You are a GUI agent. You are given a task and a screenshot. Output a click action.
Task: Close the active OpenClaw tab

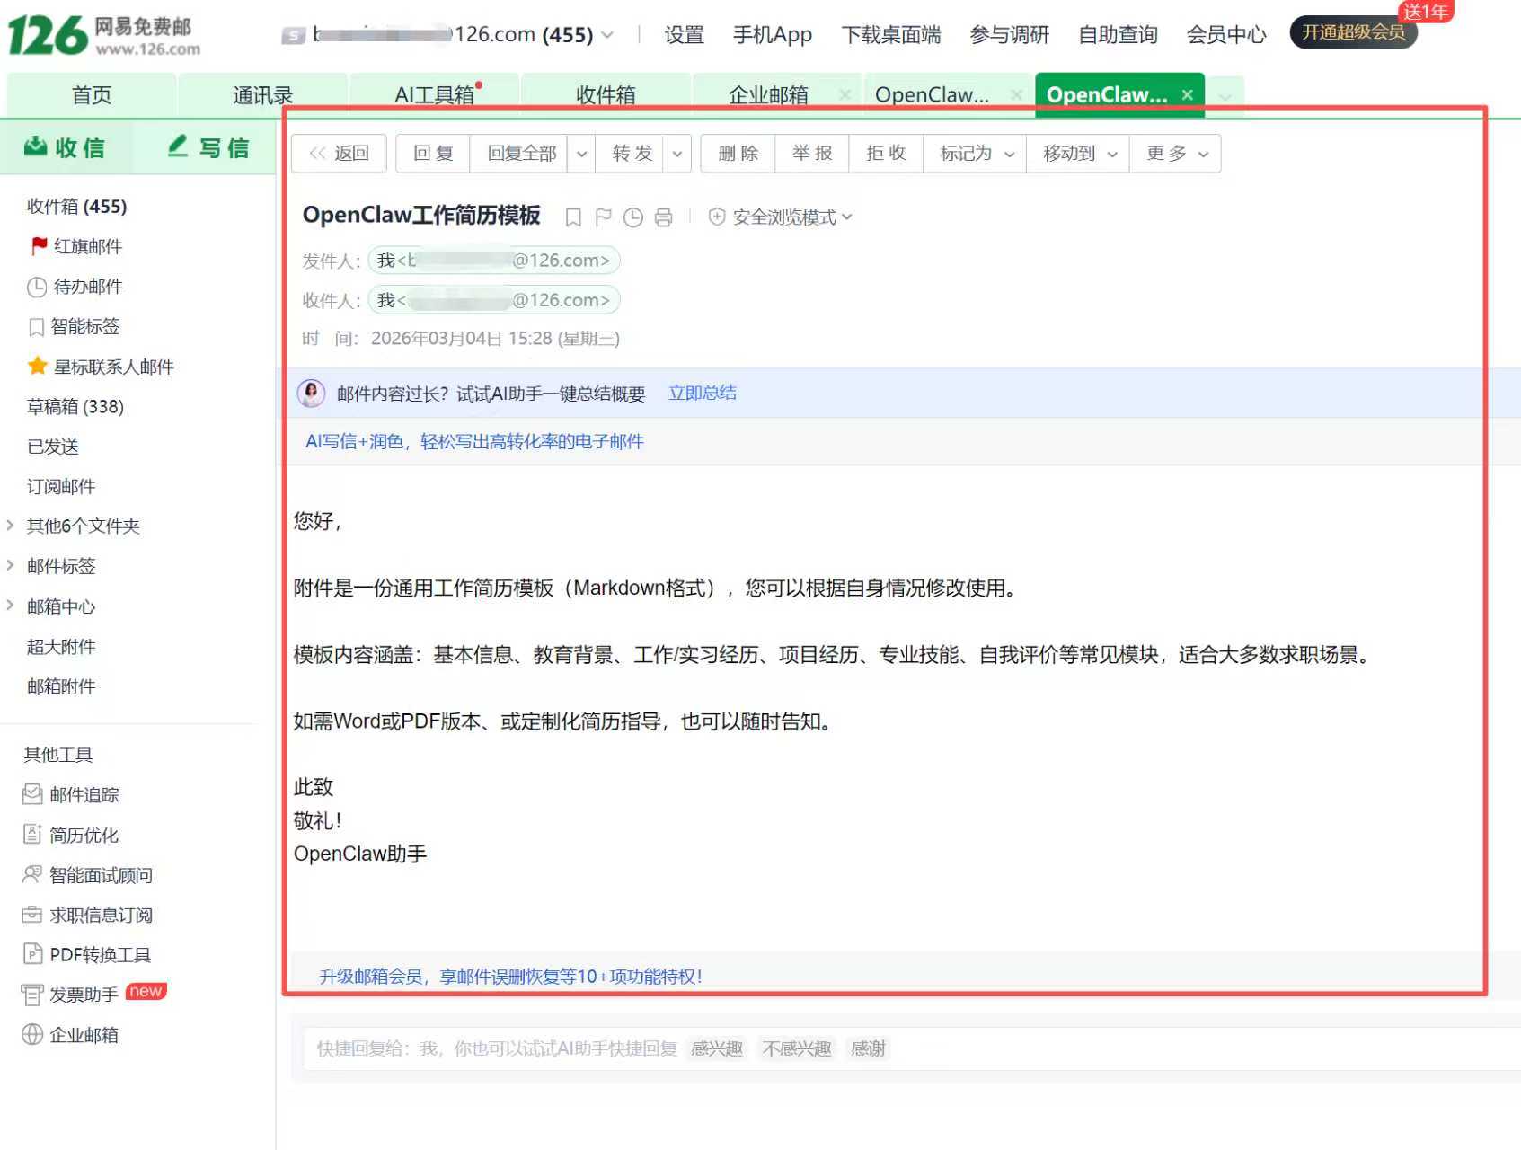1187,94
